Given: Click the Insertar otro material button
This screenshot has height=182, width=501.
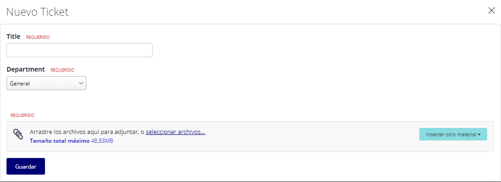Looking at the screenshot, I should click(x=453, y=134).
